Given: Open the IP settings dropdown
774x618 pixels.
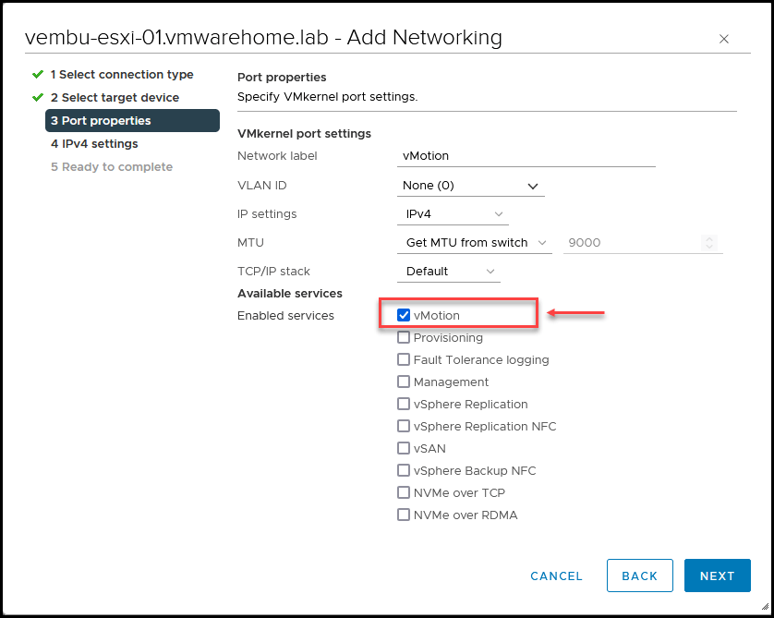Looking at the screenshot, I should 453,214.
